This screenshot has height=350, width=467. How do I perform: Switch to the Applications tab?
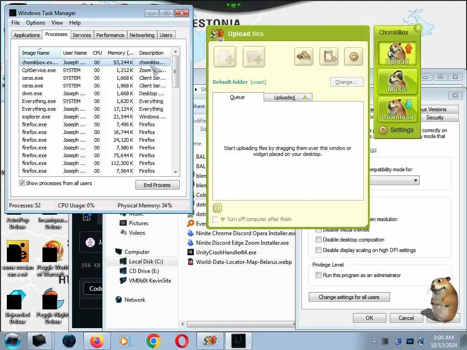click(27, 35)
